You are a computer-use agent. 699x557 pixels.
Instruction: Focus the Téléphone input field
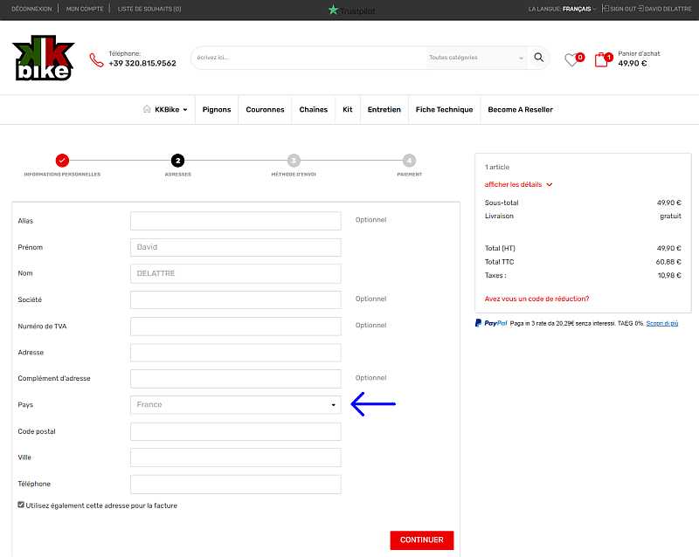click(x=236, y=485)
